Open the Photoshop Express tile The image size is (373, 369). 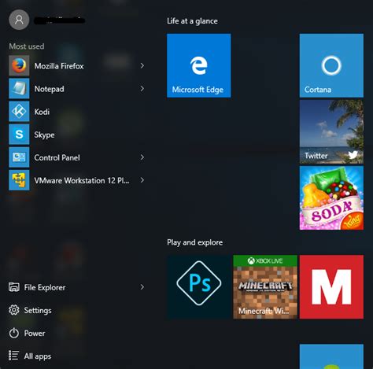pyautogui.click(x=199, y=287)
